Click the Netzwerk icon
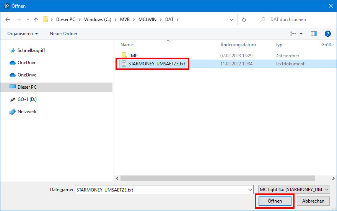Screen dimensions: 337x211 (13, 112)
